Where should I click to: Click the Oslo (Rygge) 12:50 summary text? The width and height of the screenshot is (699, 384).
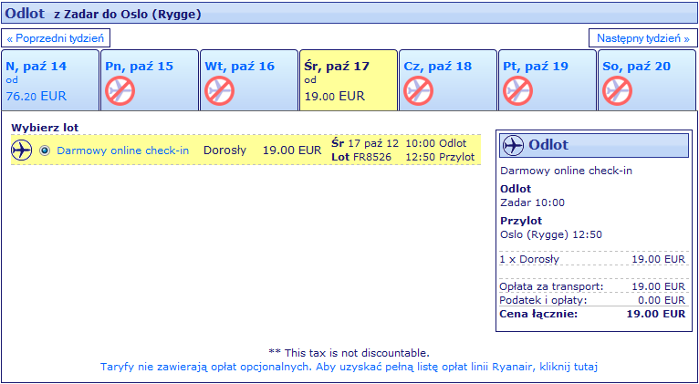pos(551,234)
